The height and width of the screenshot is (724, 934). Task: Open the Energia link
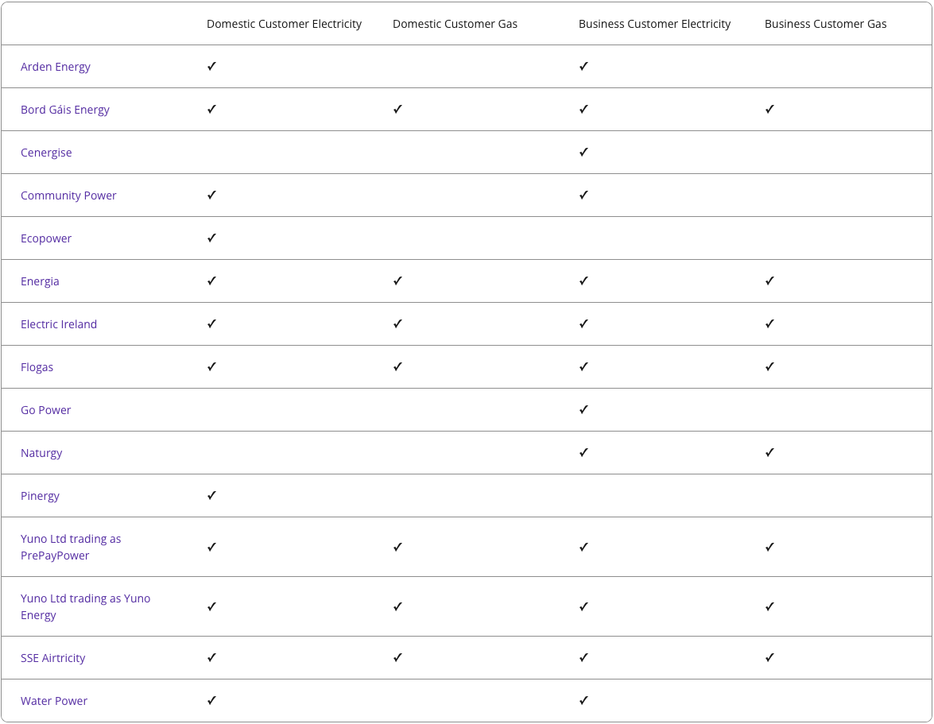pyautogui.click(x=40, y=281)
